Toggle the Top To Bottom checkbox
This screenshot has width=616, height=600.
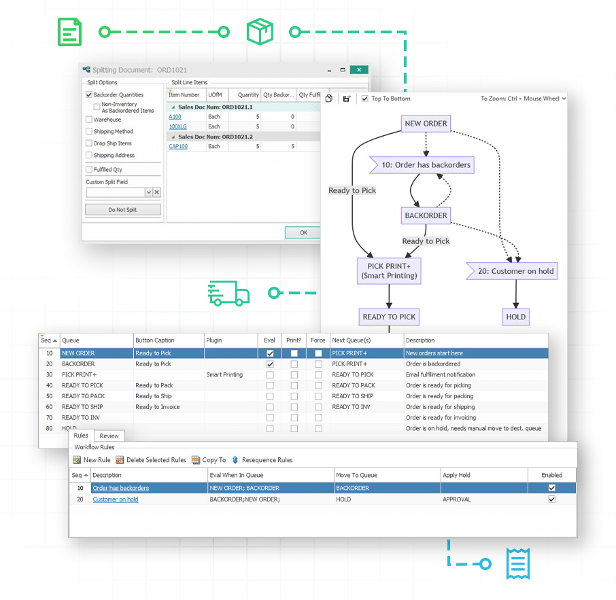click(364, 99)
